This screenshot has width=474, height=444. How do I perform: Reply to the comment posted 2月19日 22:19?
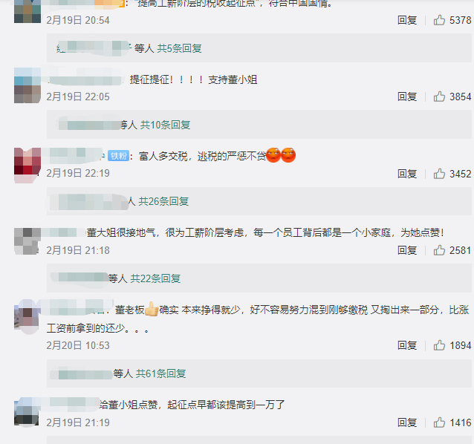pyautogui.click(x=407, y=174)
